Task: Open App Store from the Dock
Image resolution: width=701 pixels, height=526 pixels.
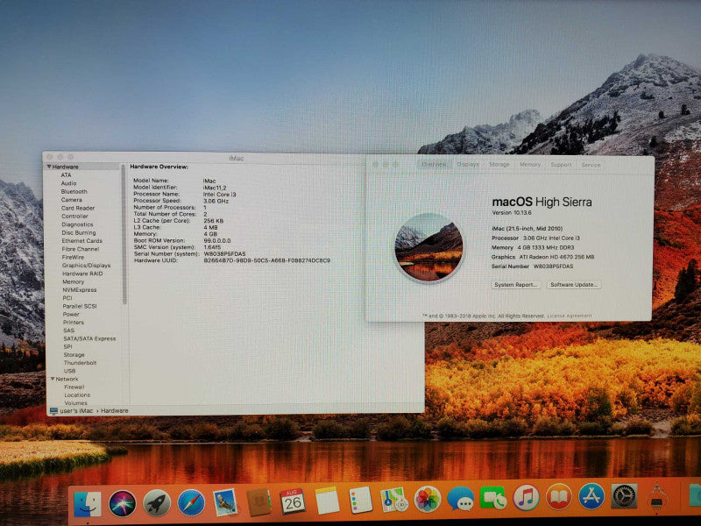Action: pos(591,496)
